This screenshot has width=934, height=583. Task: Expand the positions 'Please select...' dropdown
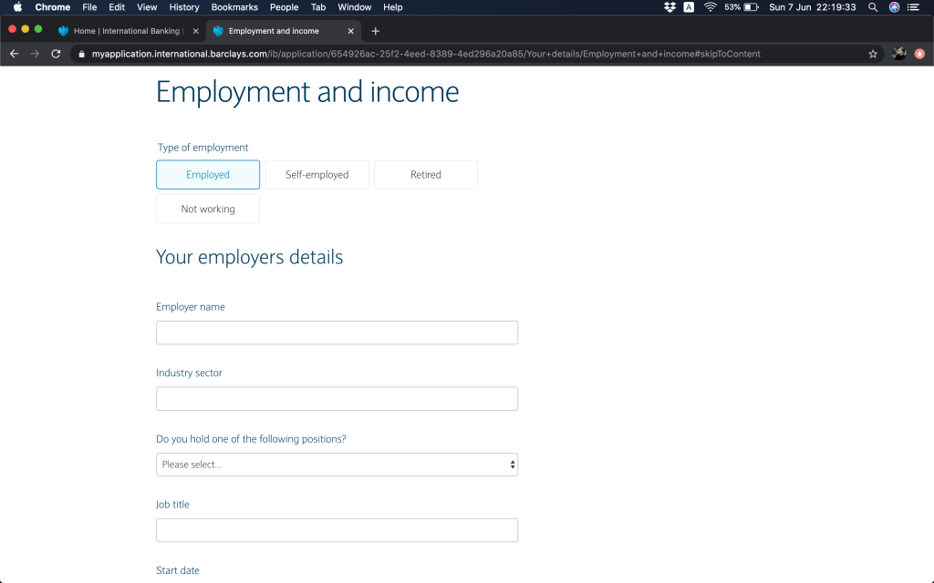(x=337, y=465)
